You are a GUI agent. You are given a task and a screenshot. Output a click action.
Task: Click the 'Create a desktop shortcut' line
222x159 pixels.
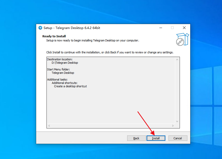[x=70, y=86]
